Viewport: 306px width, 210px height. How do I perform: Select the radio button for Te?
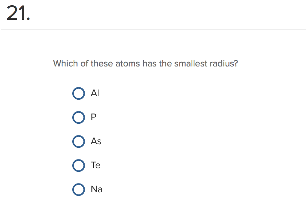[79, 165]
